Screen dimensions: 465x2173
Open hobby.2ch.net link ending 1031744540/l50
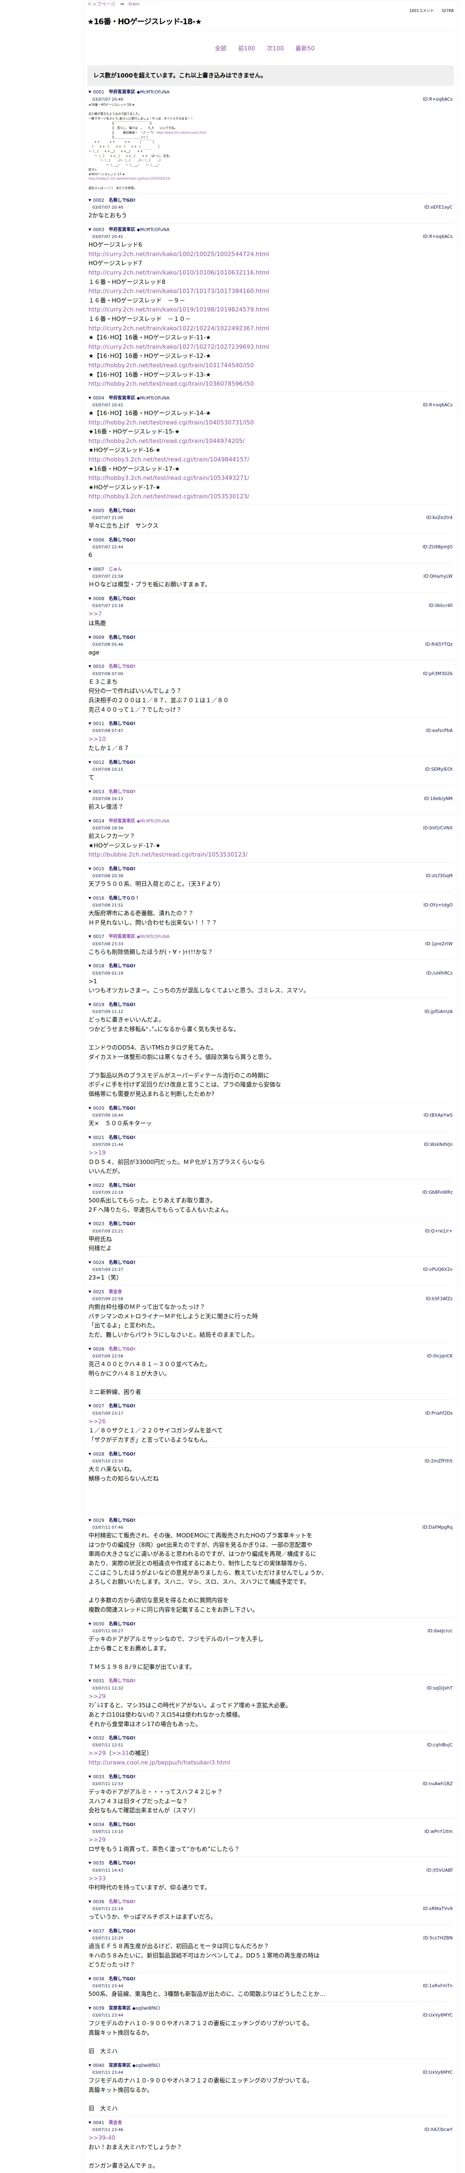pos(171,365)
